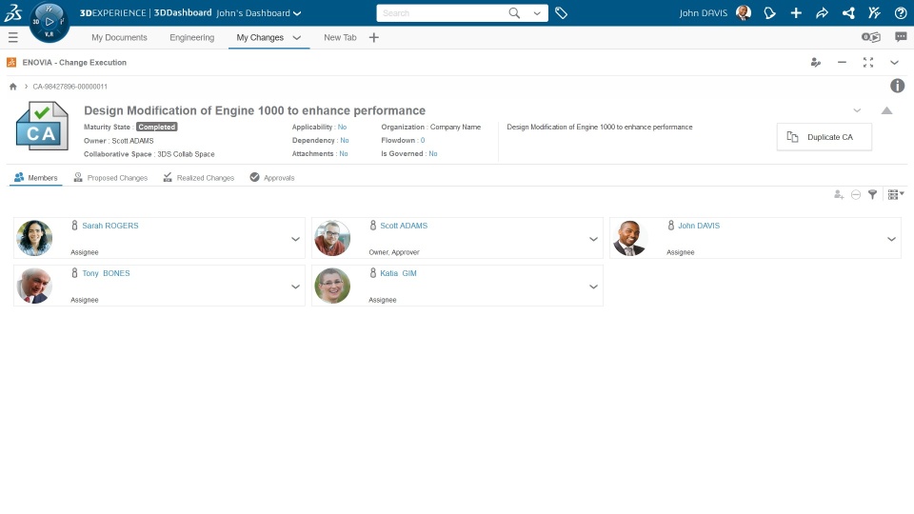Click the Completed maturity state badge
The image size is (914, 514).
pyautogui.click(x=157, y=127)
